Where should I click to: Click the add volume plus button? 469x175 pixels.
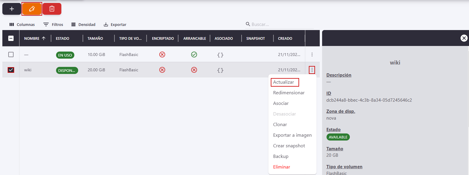click(x=12, y=9)
